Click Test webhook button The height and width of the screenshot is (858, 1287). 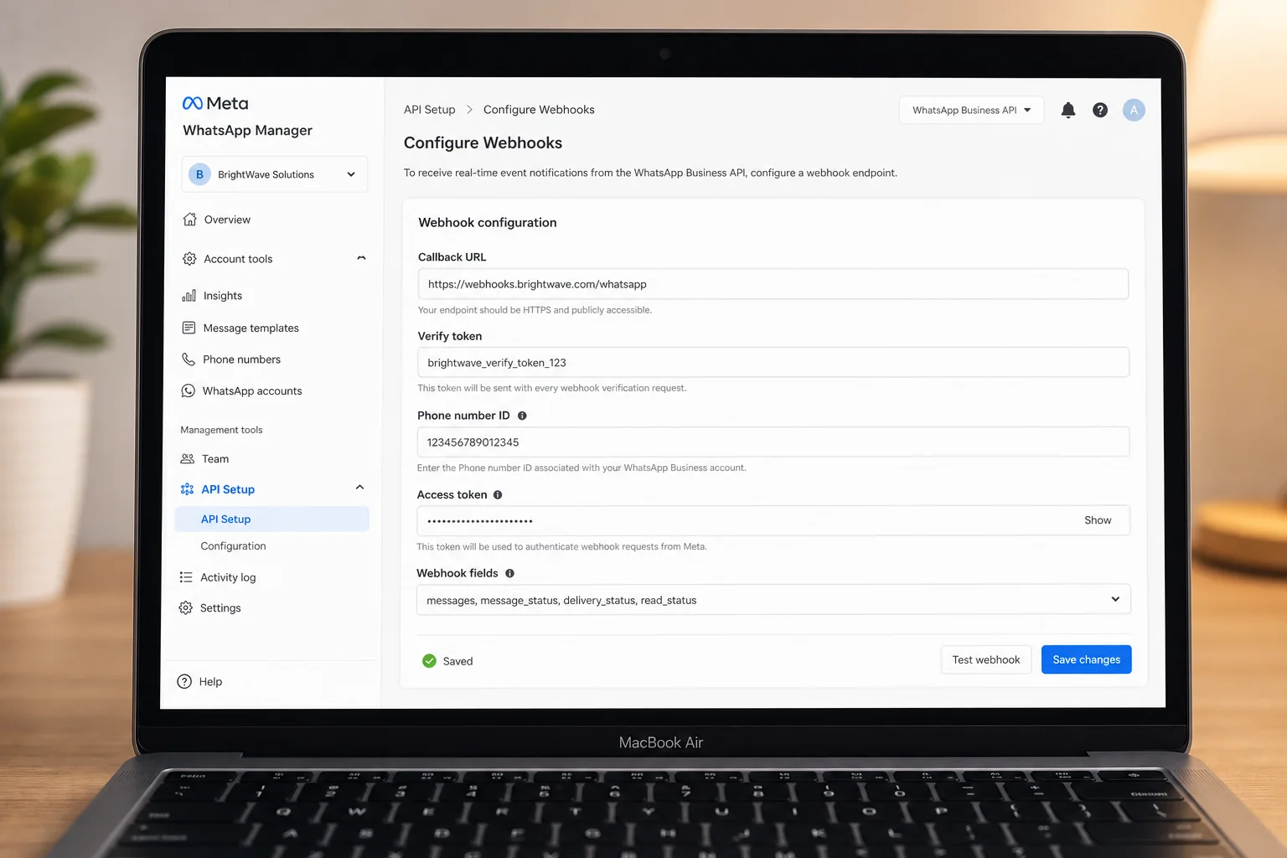point(986,659)
